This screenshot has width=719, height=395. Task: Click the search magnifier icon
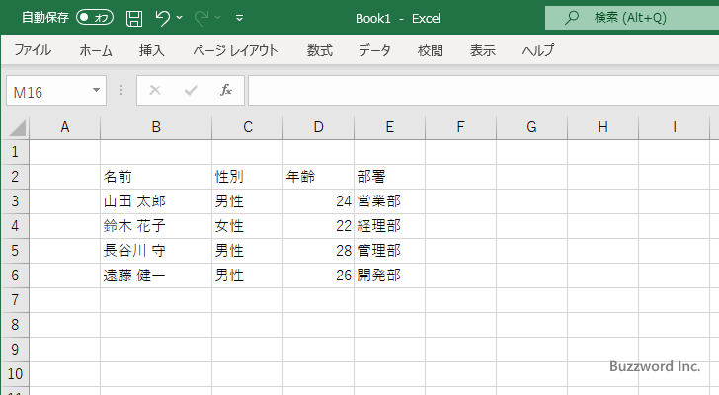tap(571, 18)
